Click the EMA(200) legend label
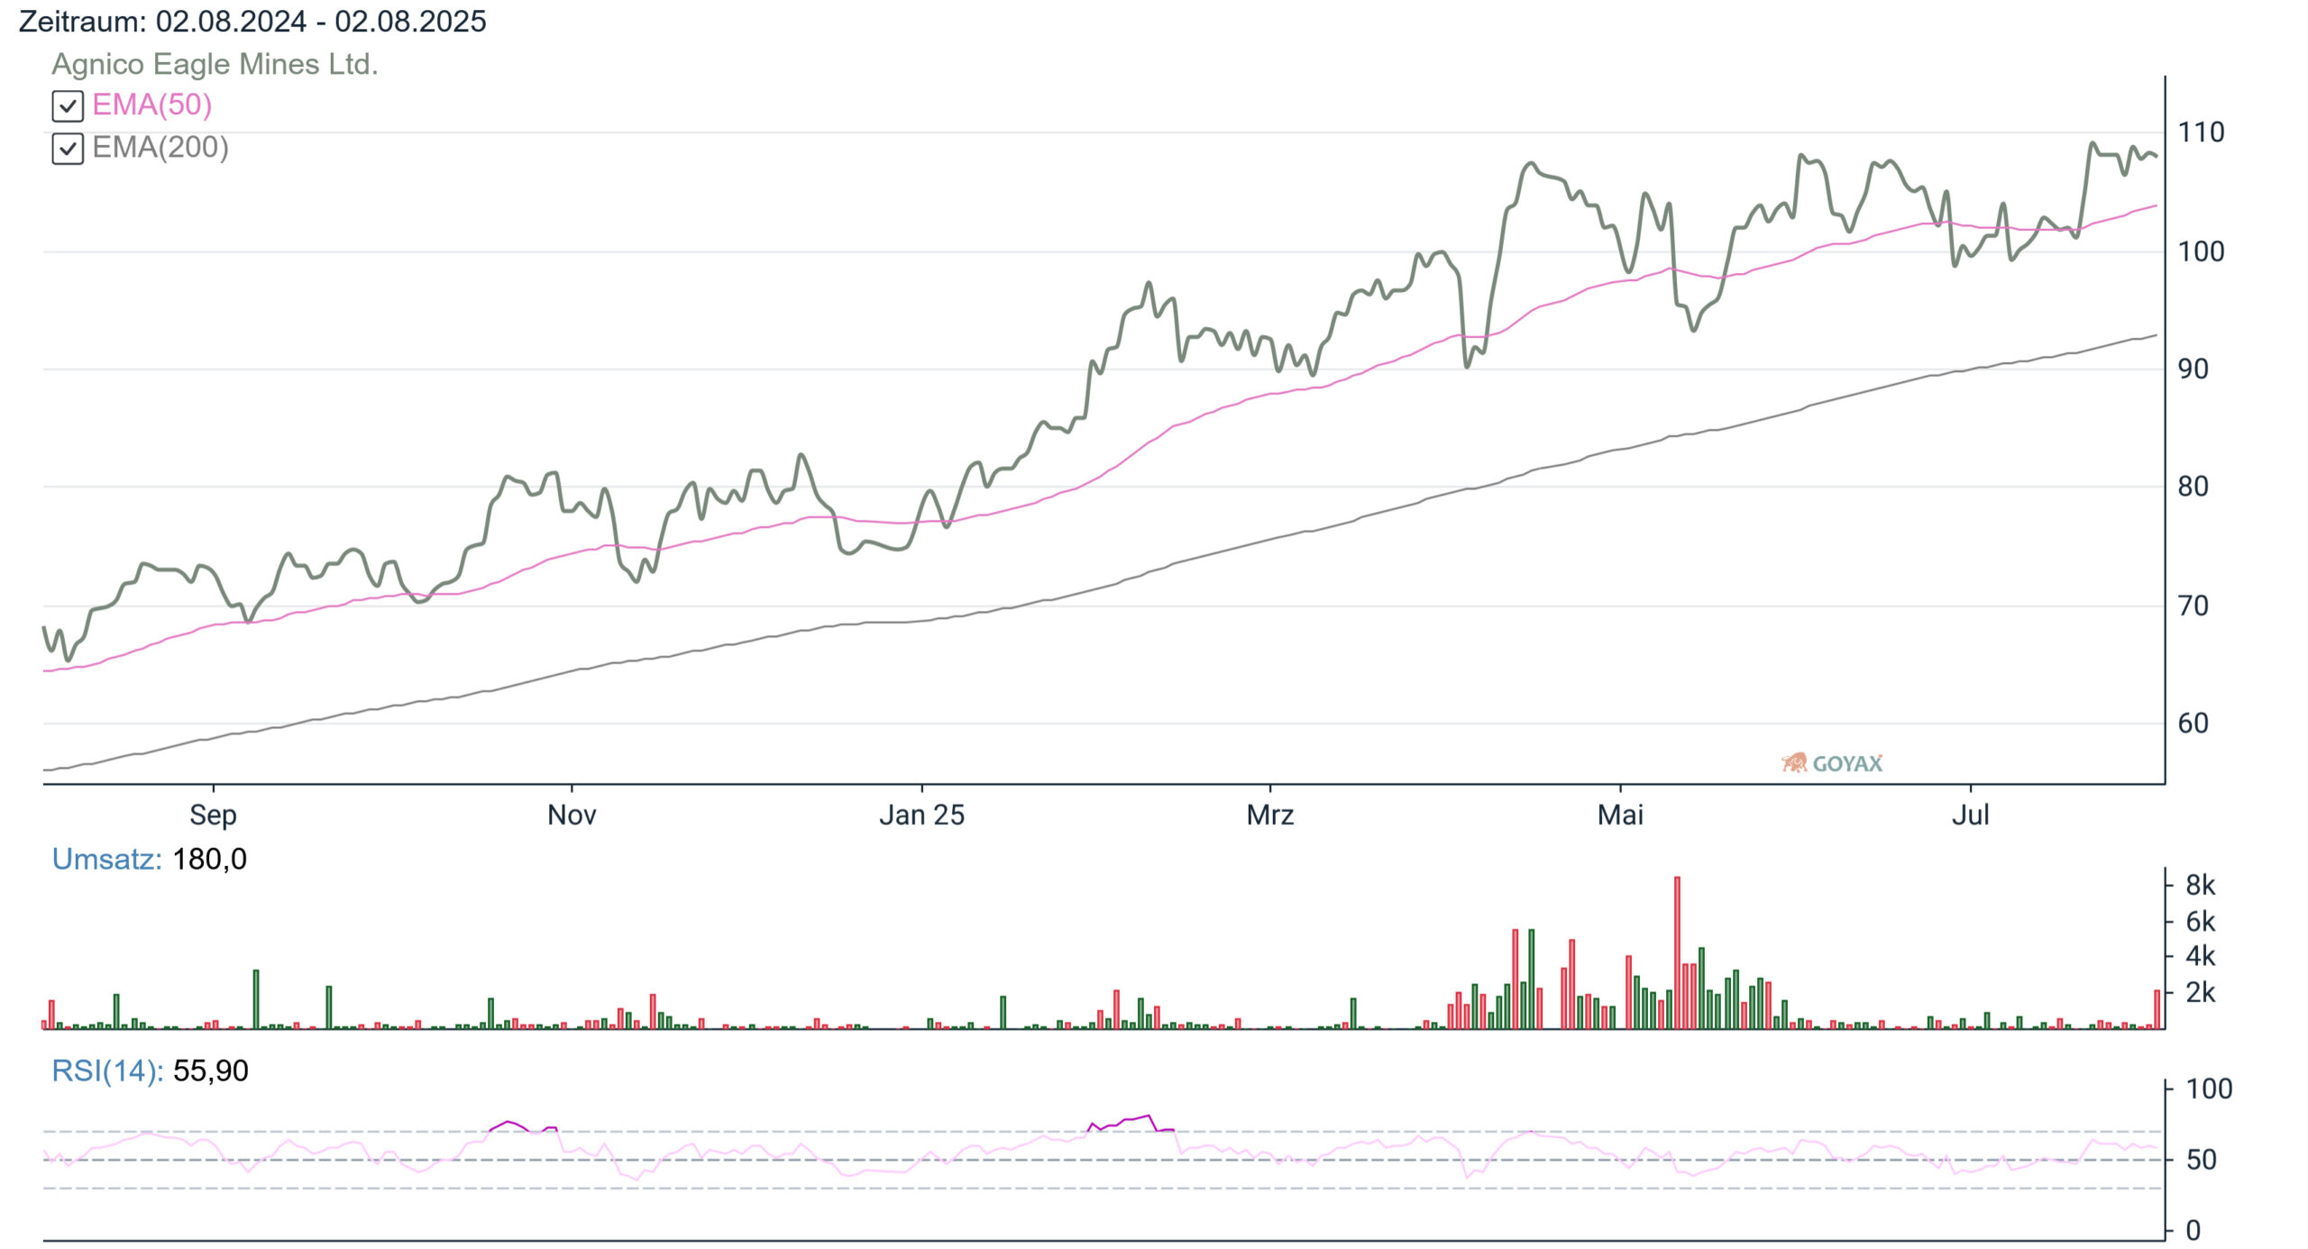The image size is (2308, 1249). (x=160, y=148)
